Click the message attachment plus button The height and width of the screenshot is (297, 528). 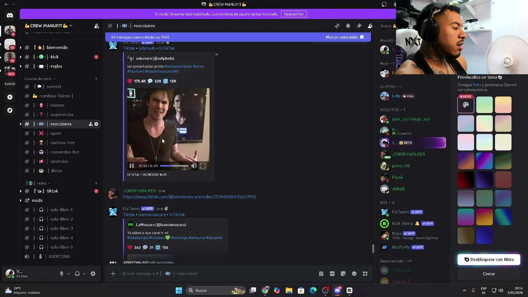coord(113,273)
